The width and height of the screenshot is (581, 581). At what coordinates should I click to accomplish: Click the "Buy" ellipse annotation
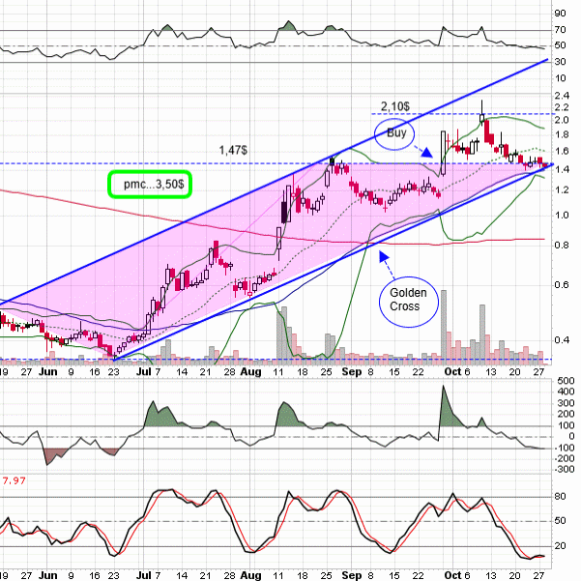point(392,133)
